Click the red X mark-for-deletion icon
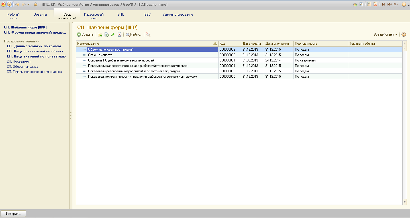The height and width of the screenshot is (218, 410). point(120,35)
